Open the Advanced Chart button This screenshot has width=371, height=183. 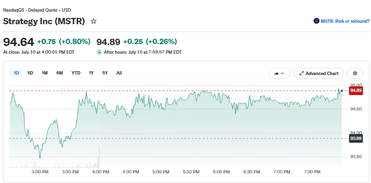tap(318, 73)
